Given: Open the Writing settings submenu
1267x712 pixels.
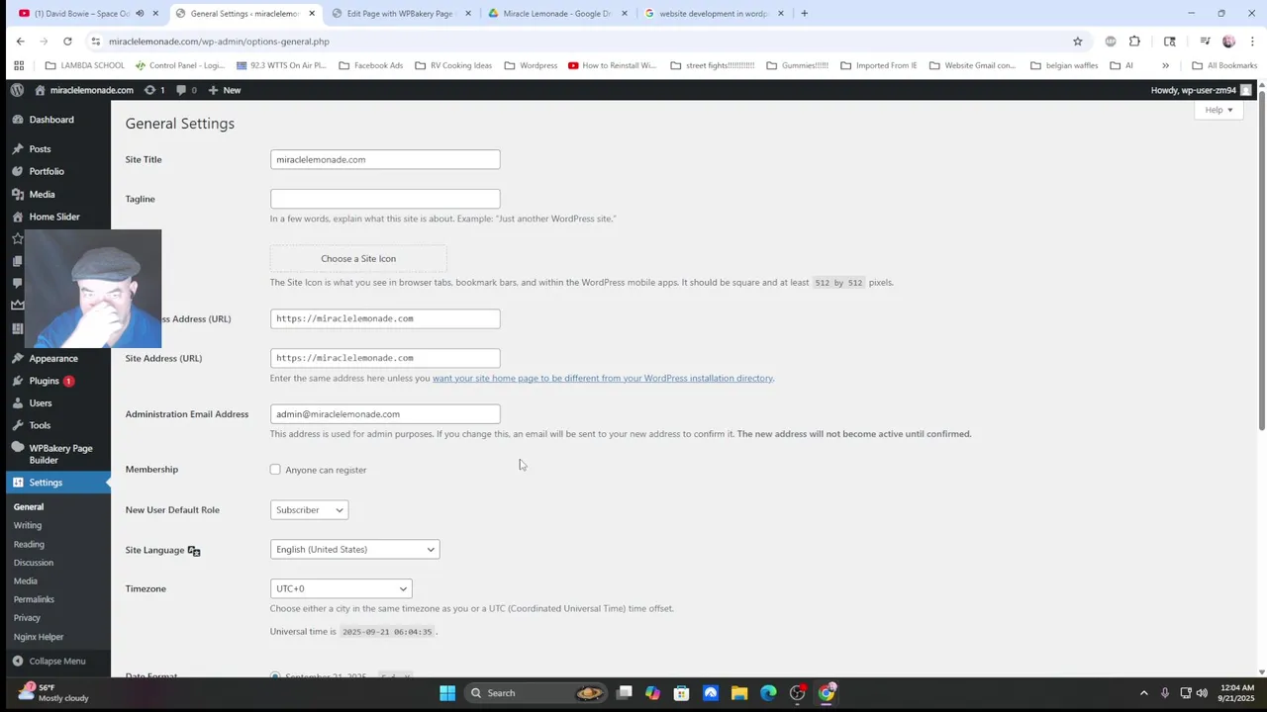Looking at the screenshot, I should pos(28,525).
